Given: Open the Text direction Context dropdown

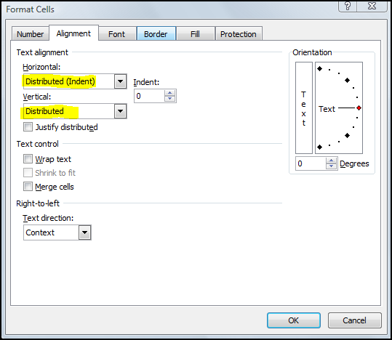Looking at the screenshot, I should pos(85,232).
